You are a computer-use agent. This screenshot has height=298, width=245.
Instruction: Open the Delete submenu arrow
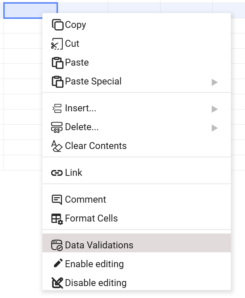click(x=215, y=128)
